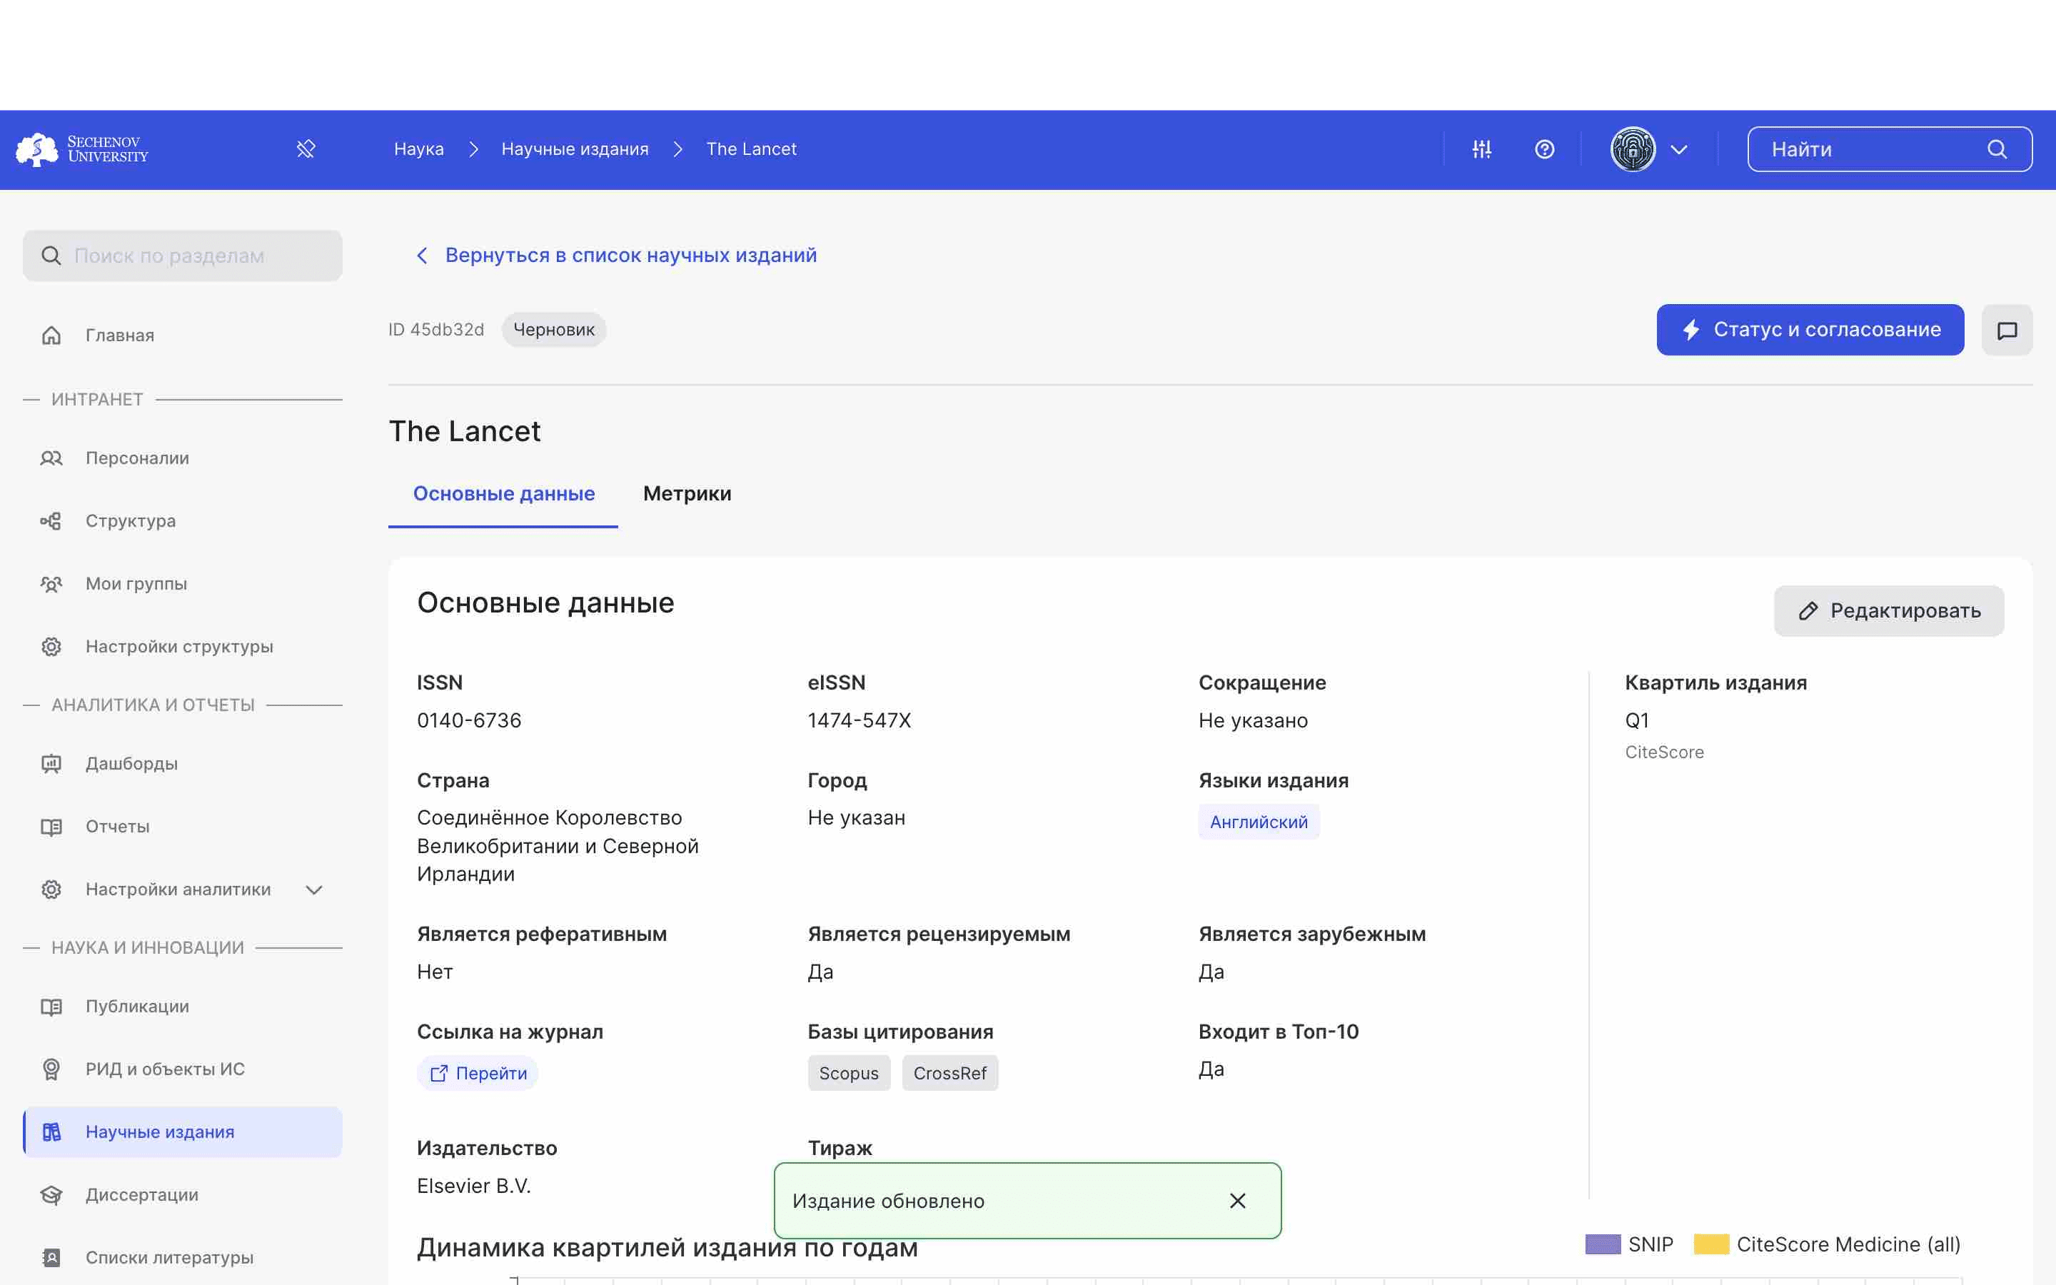Open Настройки структуры
This screenshot has width=2056, height=1285.
pyautogui.click(x=183, y=647)
